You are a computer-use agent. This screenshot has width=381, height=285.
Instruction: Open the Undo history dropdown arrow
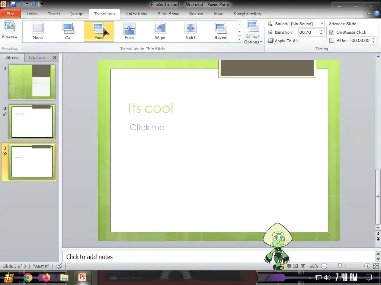27,4
